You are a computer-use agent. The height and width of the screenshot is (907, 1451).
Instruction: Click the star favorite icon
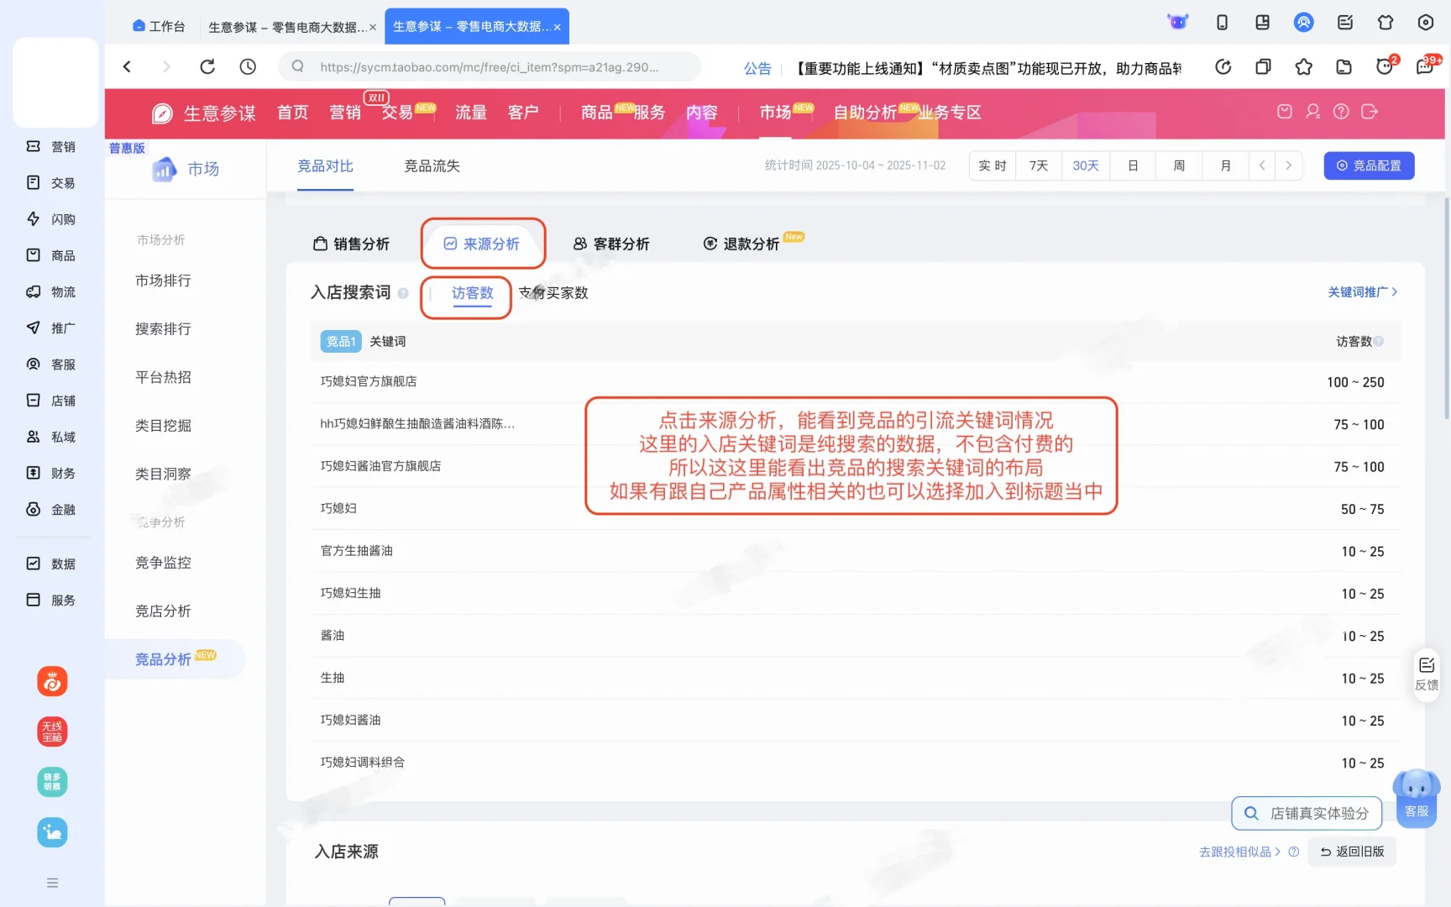[x=1304, y=66]
